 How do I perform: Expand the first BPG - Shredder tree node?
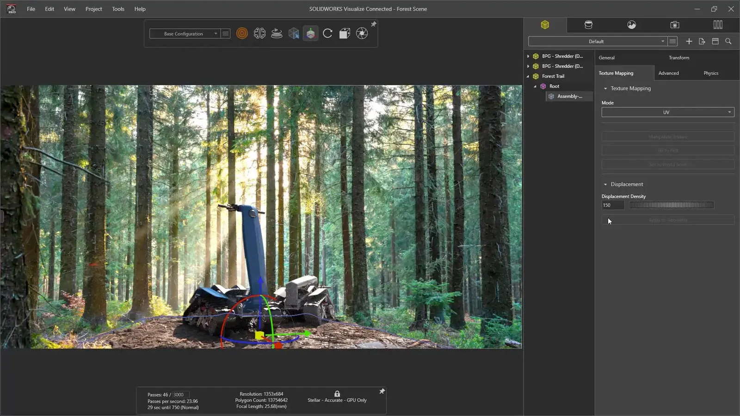click(528, 56)
